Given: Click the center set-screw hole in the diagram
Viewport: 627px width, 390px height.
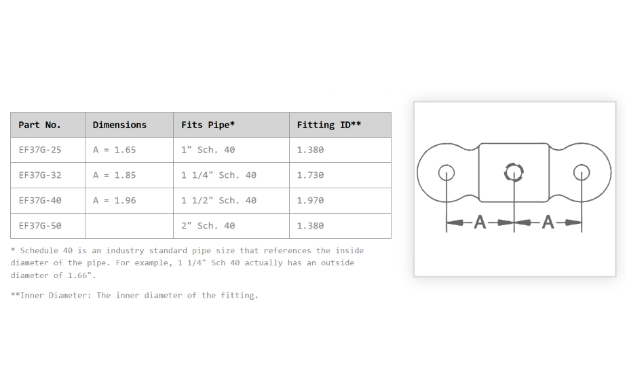Looking at the screenshot, I should click(514, 172).
